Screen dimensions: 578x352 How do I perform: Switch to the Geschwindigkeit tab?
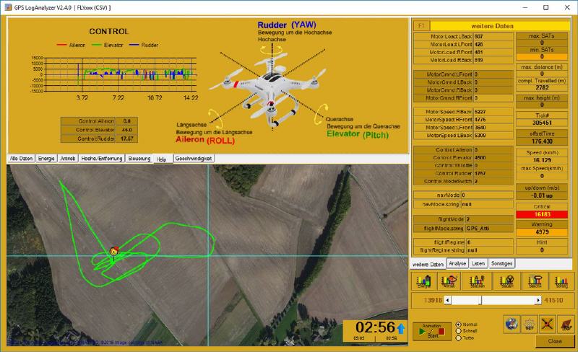tap(194, 158)
